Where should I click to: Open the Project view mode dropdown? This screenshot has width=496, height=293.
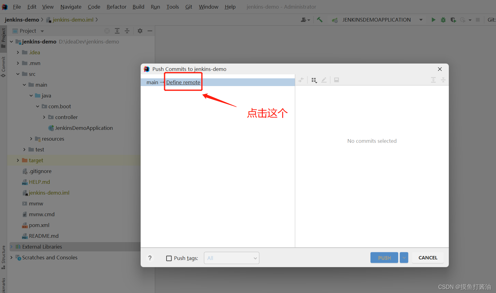[x=42, y=31]
